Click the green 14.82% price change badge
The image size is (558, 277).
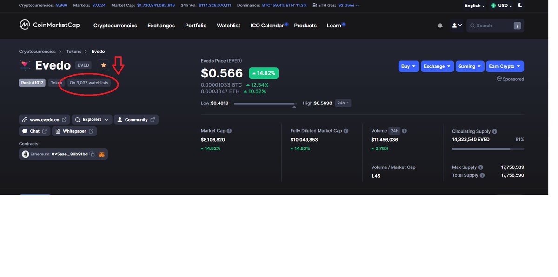click(264, 73)
